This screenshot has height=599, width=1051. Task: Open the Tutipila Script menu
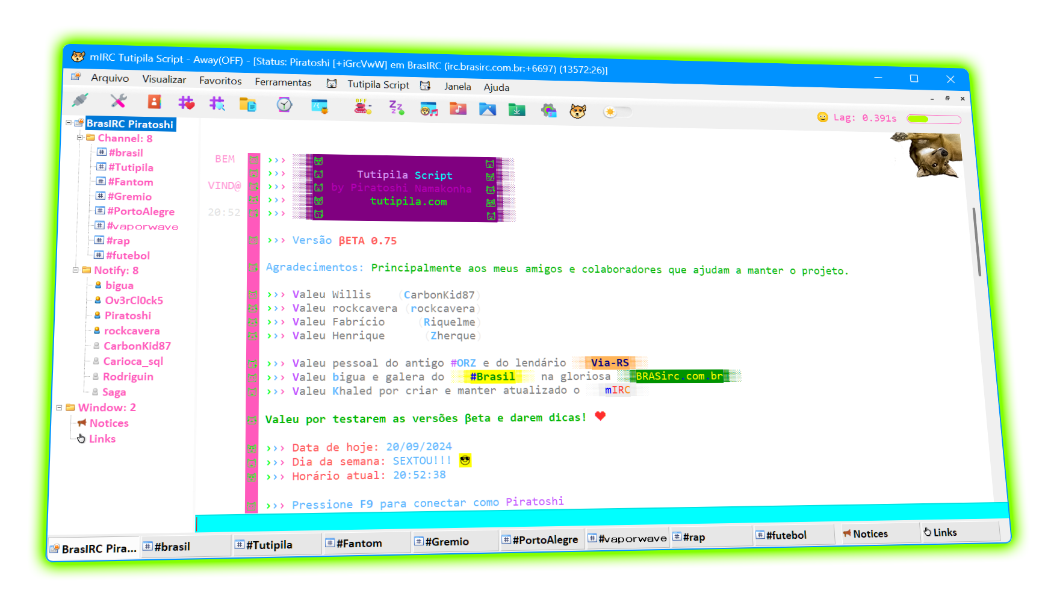pos(378,84)
